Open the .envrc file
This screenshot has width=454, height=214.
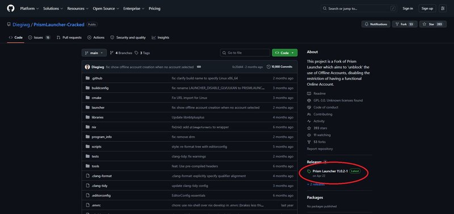pyautogui.click(x=96, y=205)
